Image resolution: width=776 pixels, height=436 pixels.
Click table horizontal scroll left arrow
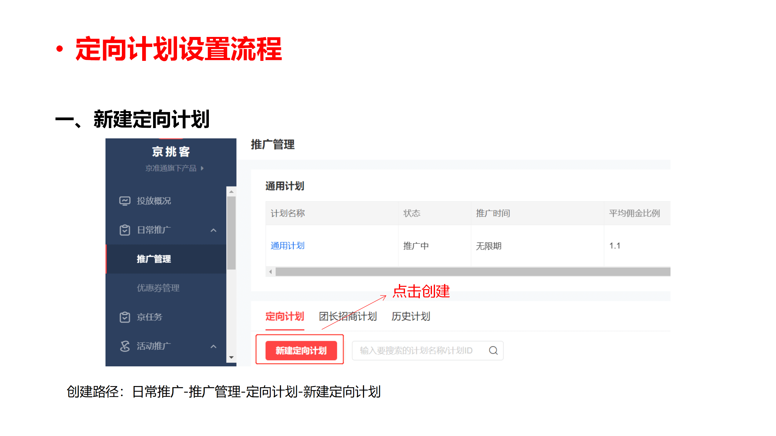(270, 272)
